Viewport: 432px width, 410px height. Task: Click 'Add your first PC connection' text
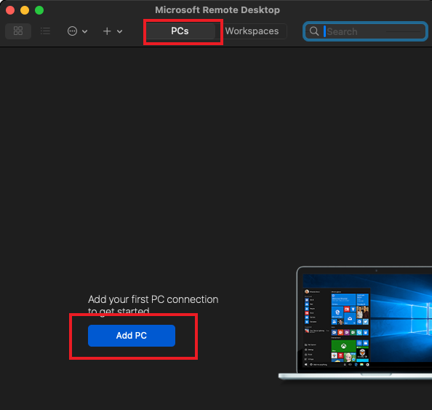point(153,299)
